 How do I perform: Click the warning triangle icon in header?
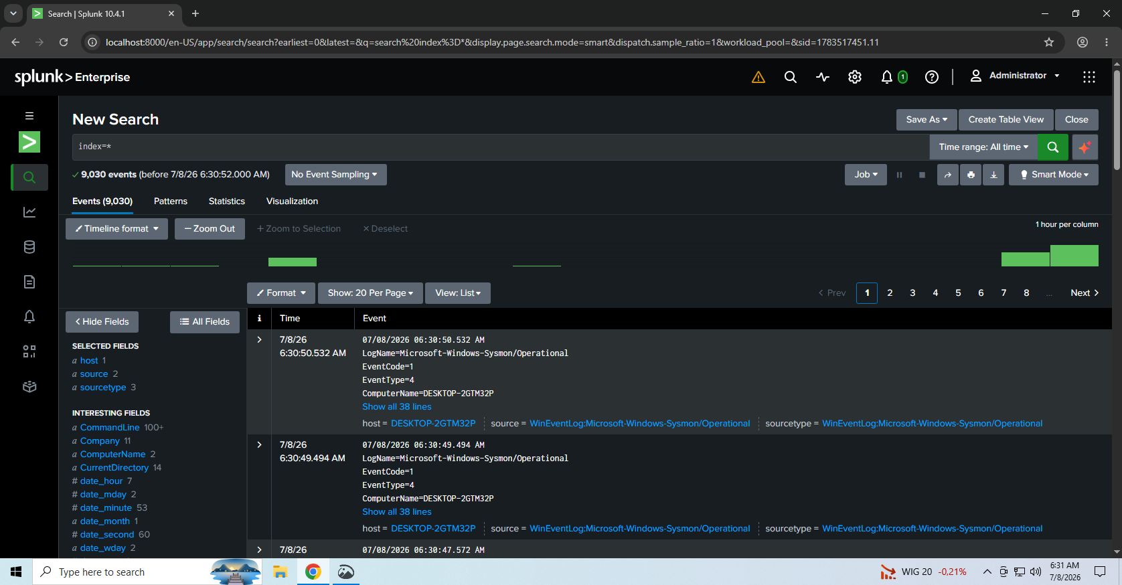click(758, 77)
